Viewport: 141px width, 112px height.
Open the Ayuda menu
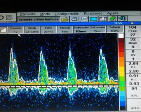[113, 13]
